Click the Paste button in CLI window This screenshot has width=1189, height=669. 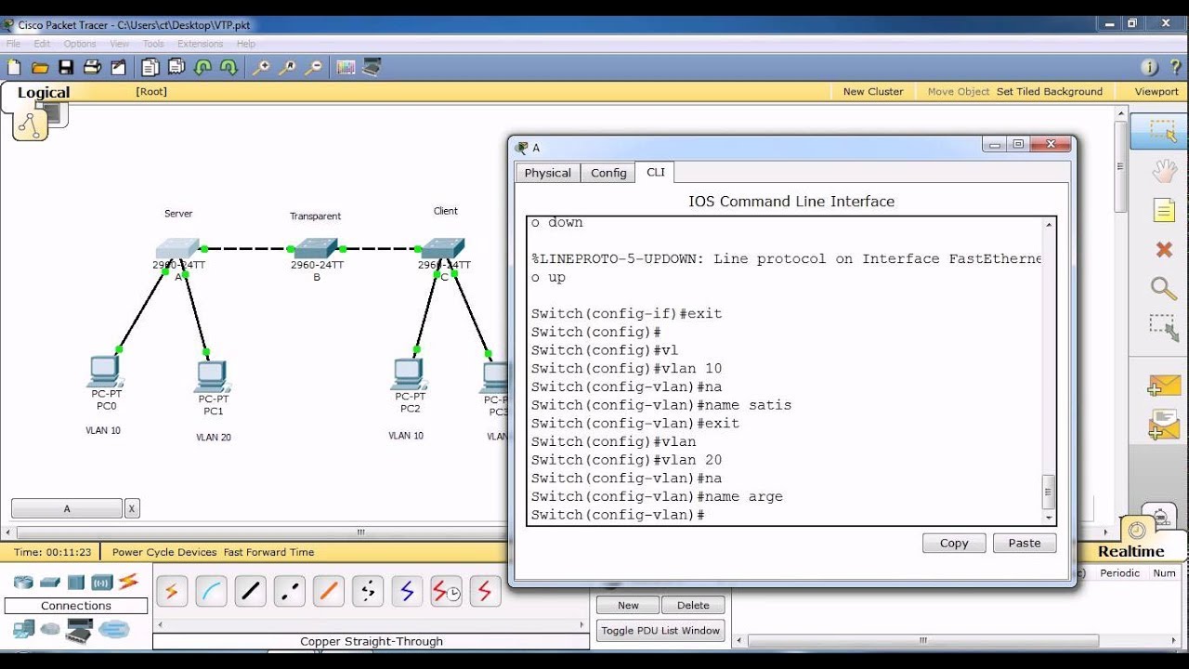1025,544
